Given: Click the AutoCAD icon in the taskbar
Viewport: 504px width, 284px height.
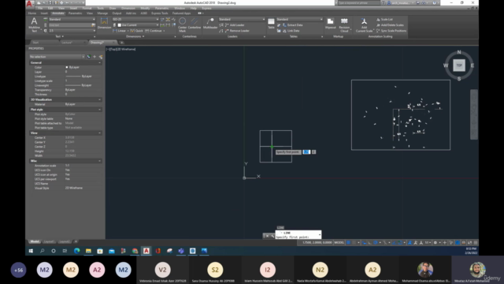Looking at the screenshot, I should [x=146, y=251].
